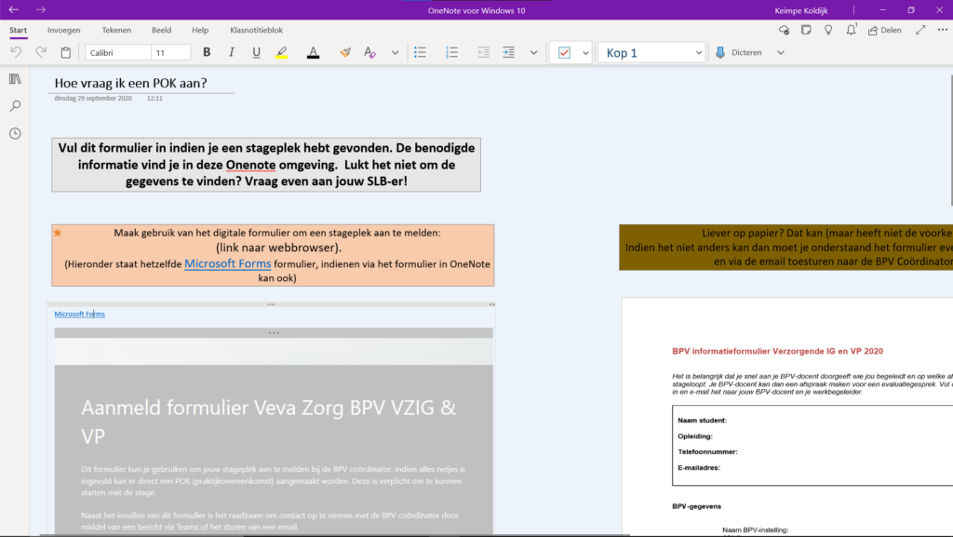Start dictation with the Dicteren button
This screenshot has width=953, height=537.
739,53
